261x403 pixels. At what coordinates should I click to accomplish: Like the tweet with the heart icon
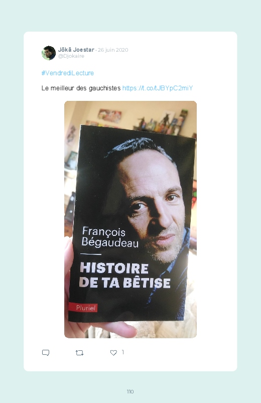pos(113,353)
